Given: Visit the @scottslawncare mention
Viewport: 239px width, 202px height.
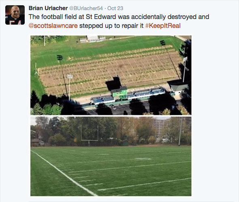Looking at the screenshot, I should 53,26.
